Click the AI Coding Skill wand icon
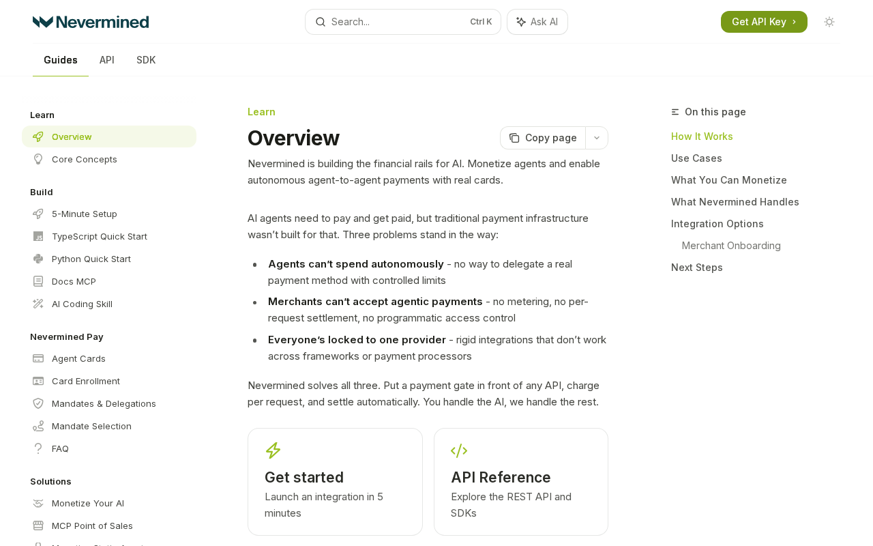This screenshot has width=873, height=546. tap(38, 304)
